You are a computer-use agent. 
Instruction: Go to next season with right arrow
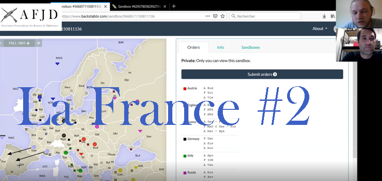click(38, 43)
